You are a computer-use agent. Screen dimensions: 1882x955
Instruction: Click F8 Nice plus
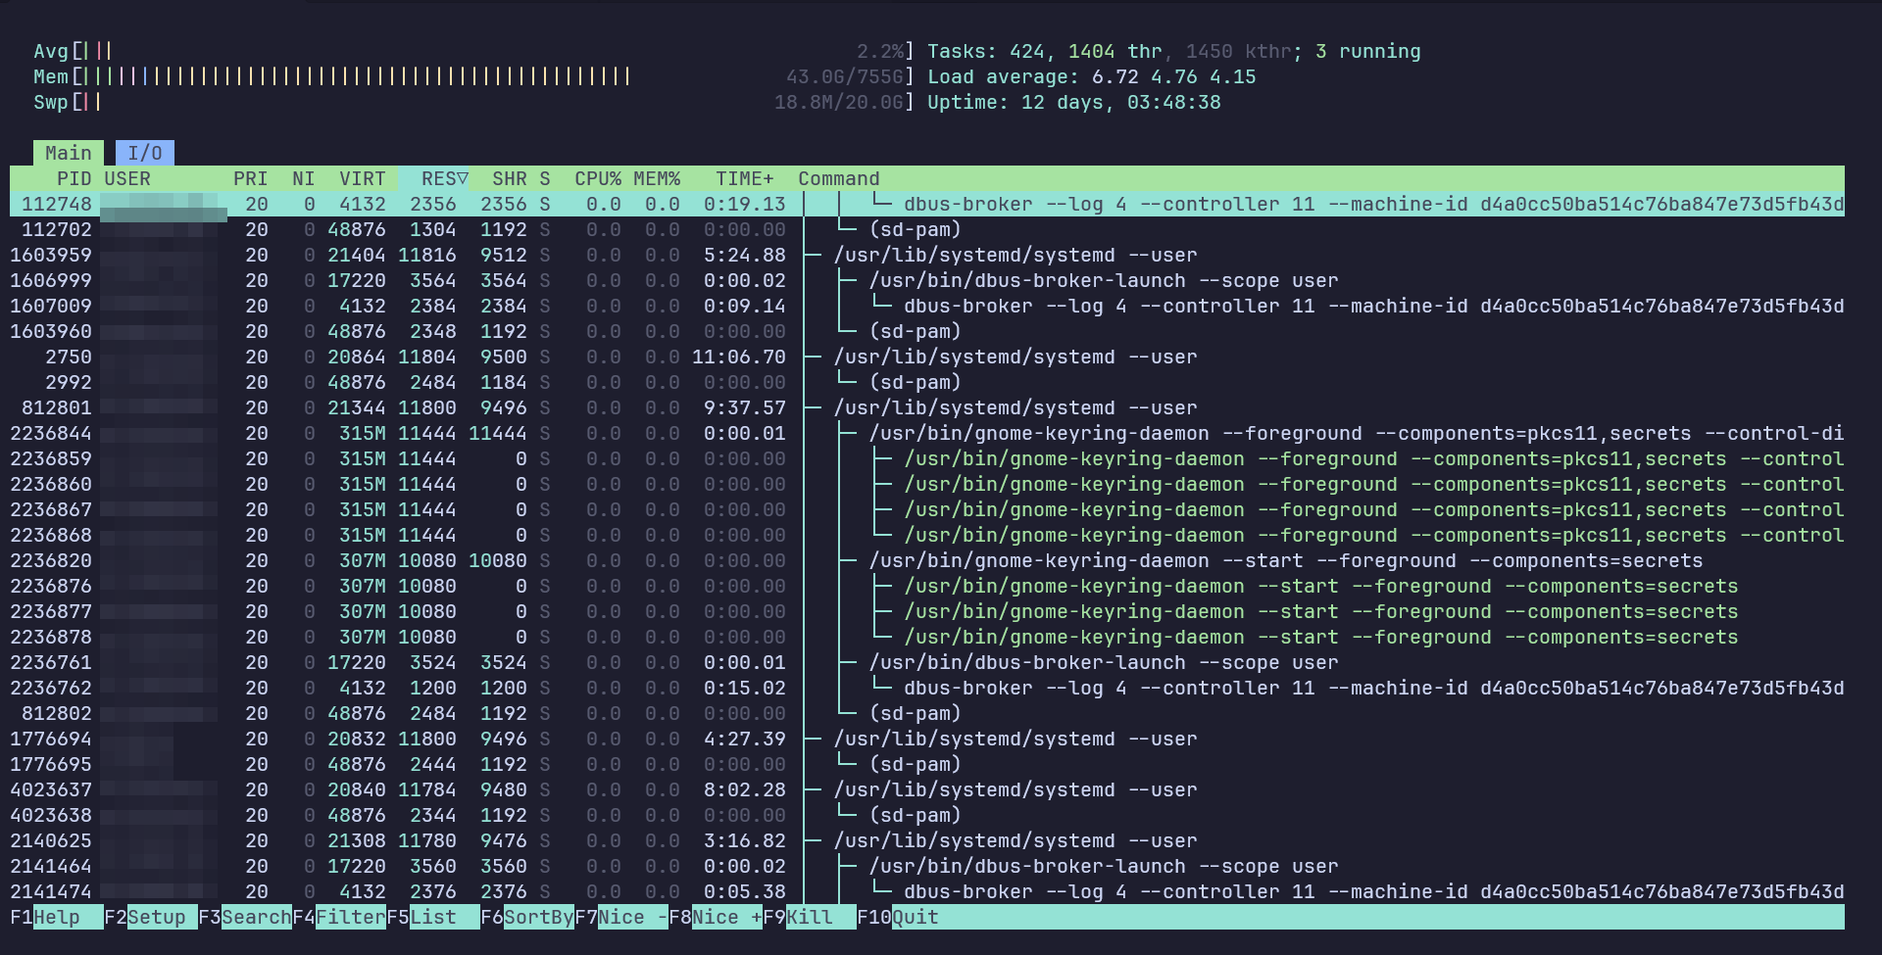pos(716,917)
